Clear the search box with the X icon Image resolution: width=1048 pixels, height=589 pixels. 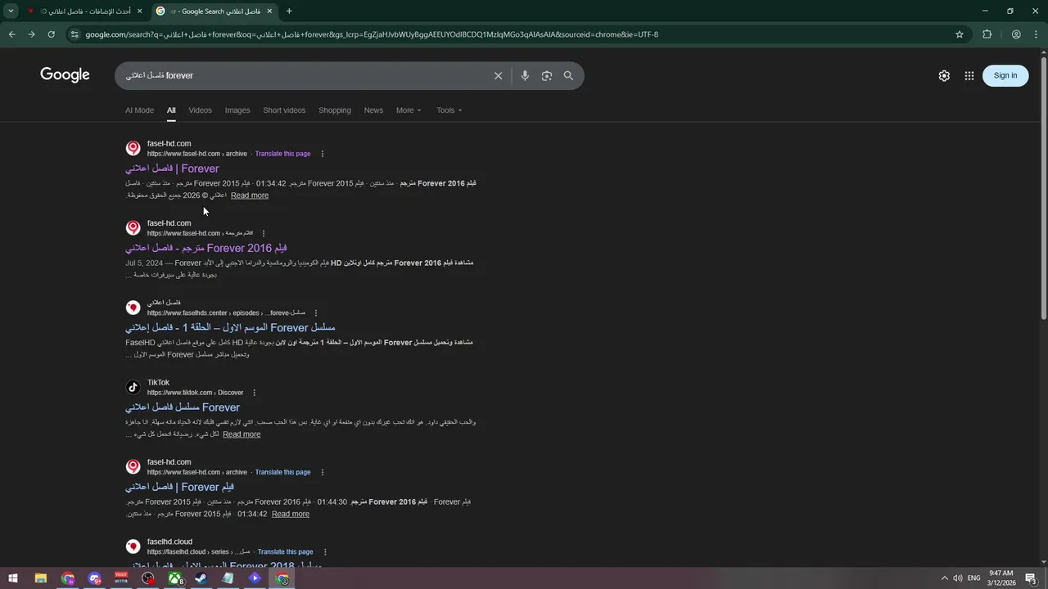coord(498,75)
